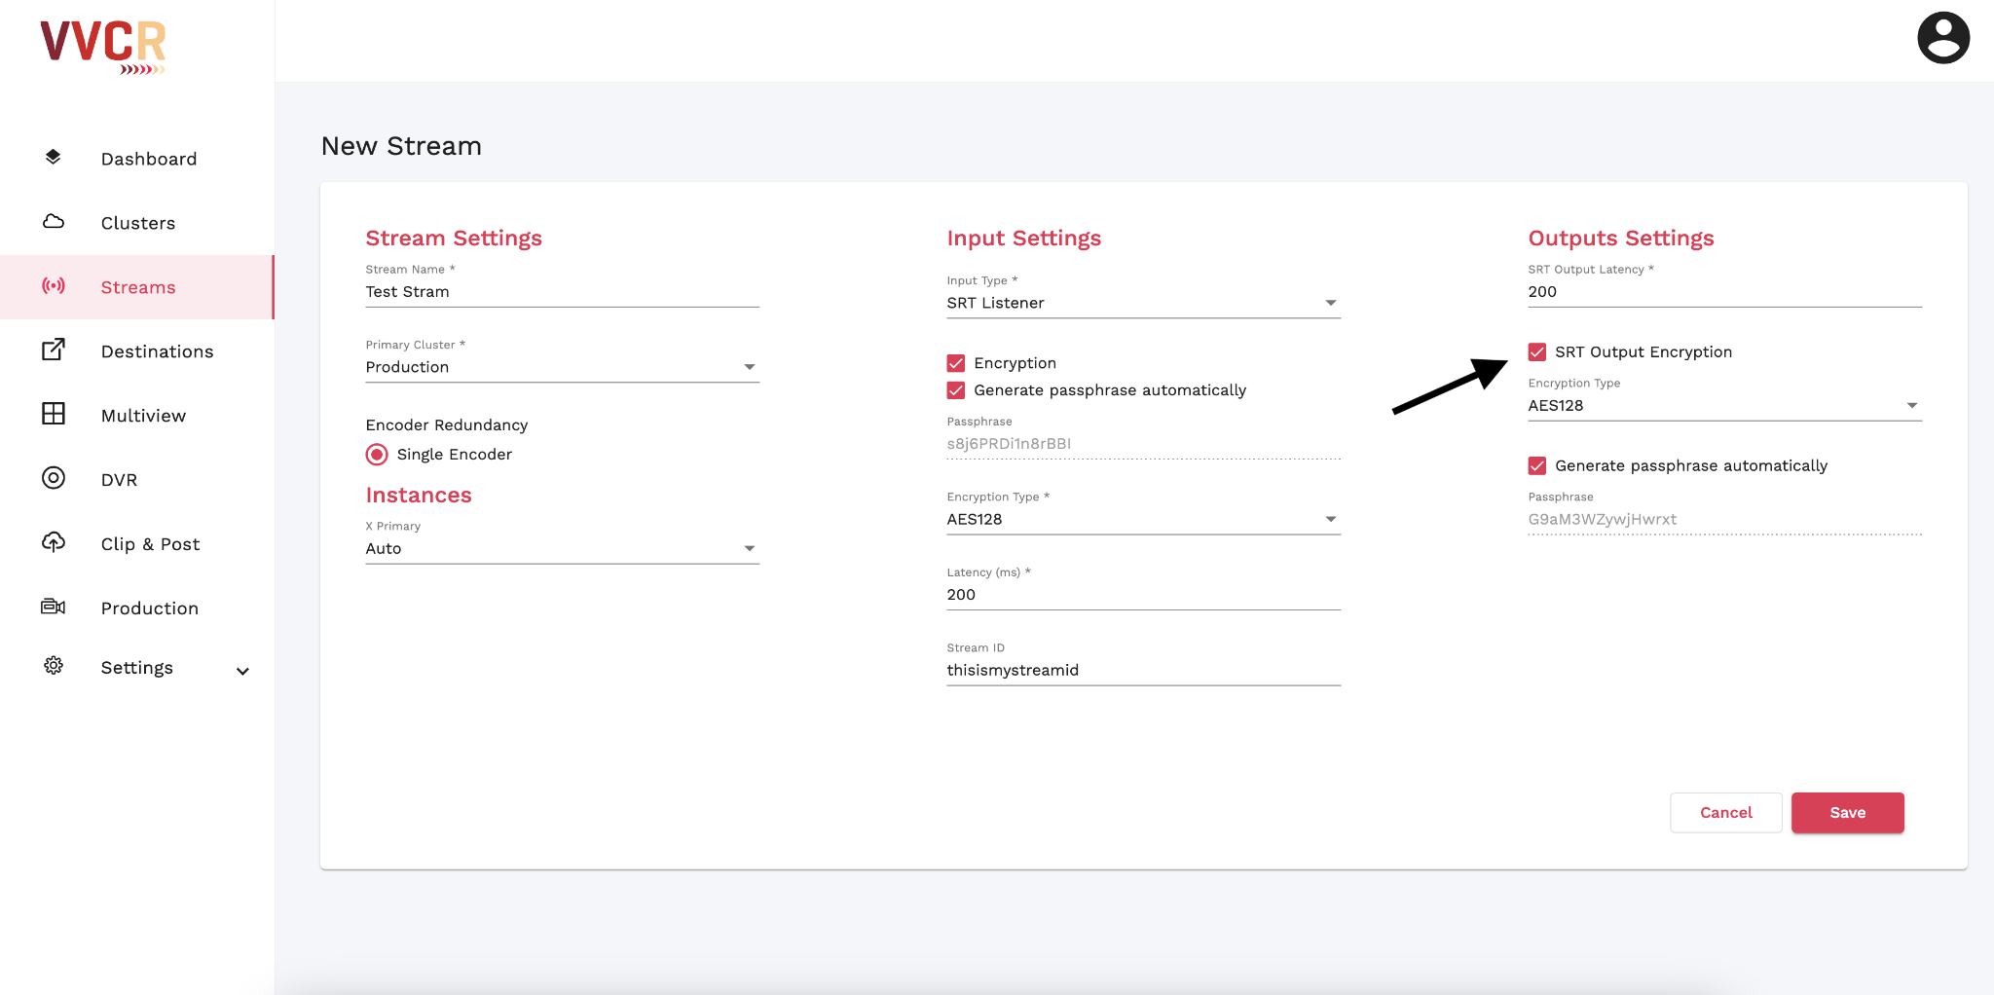Click the Clip & Post upload icon
The width and height of the screenshot is (1994, 995).
point(54,542)
